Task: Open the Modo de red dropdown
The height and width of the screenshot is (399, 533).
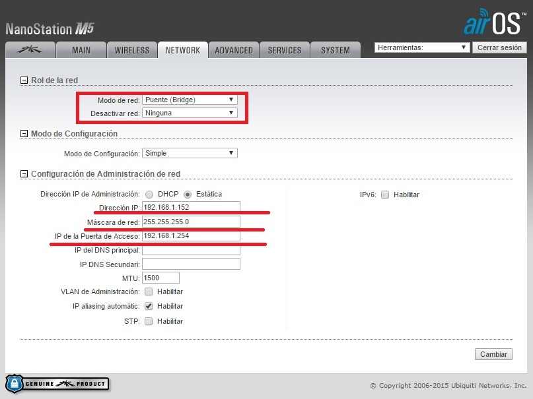Action: tap(190, 100)
